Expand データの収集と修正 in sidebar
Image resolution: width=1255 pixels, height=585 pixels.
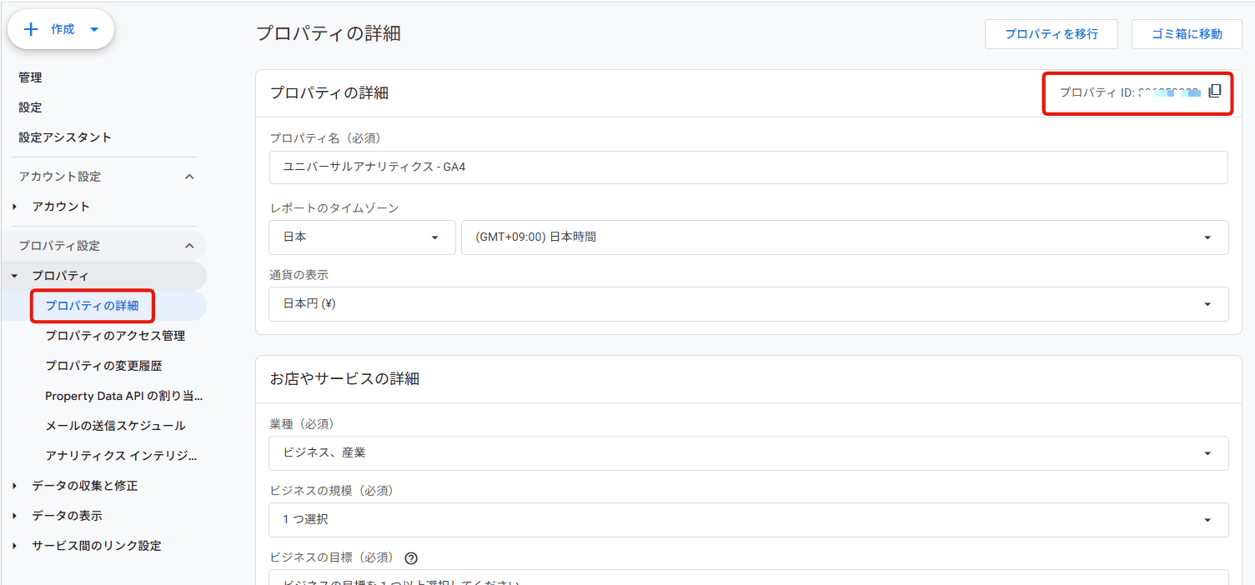coord(15,486)
